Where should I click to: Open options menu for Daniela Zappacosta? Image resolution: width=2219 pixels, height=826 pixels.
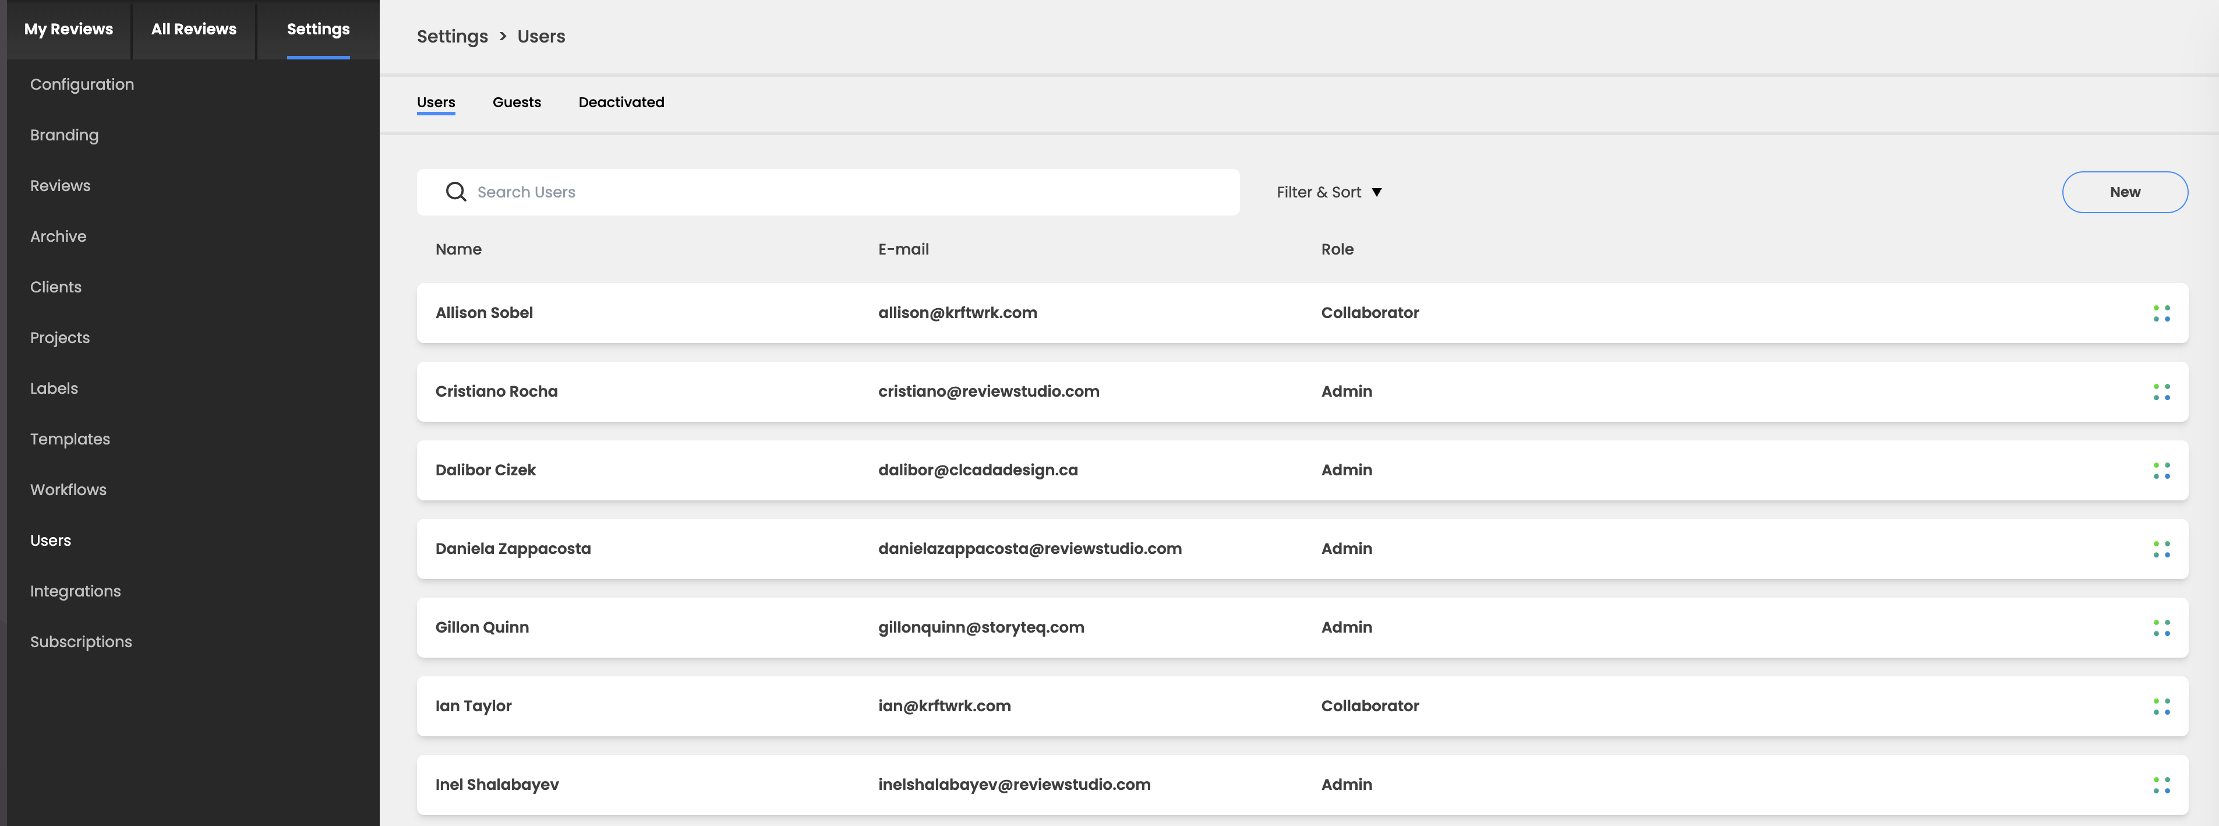[2161, 549]
